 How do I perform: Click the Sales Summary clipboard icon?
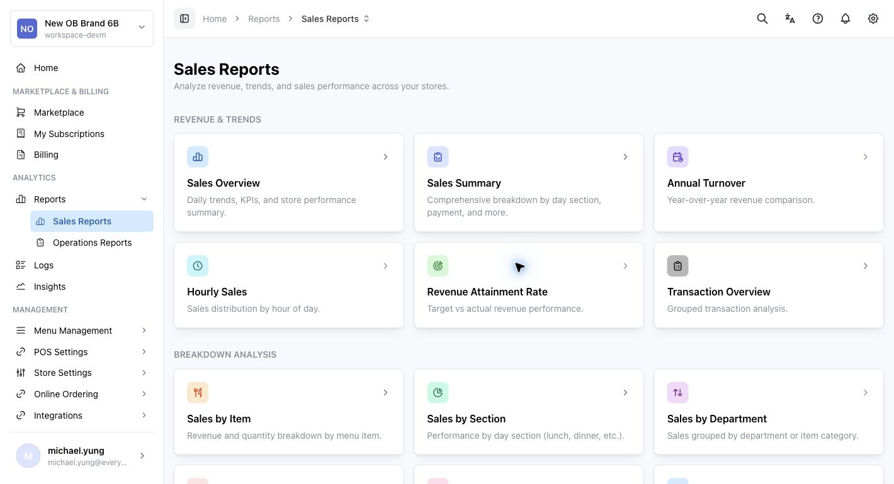pos(438,157)
